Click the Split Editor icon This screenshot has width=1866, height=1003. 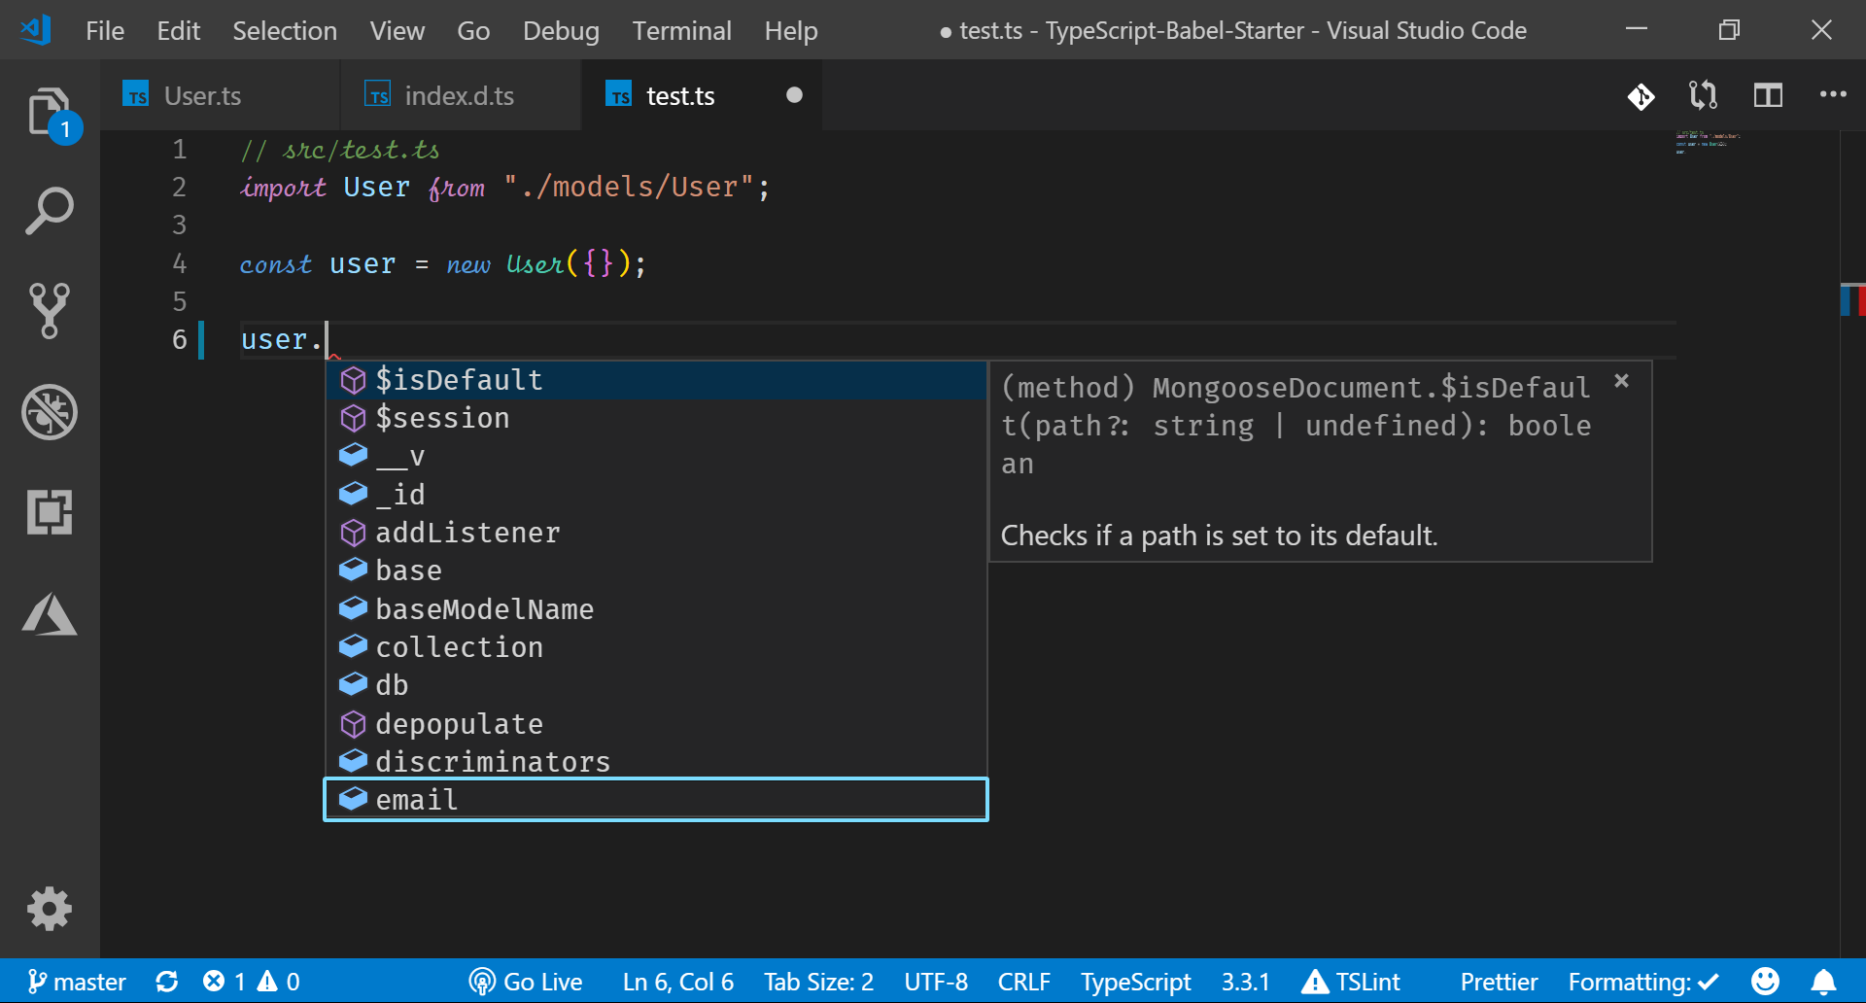1767,95
